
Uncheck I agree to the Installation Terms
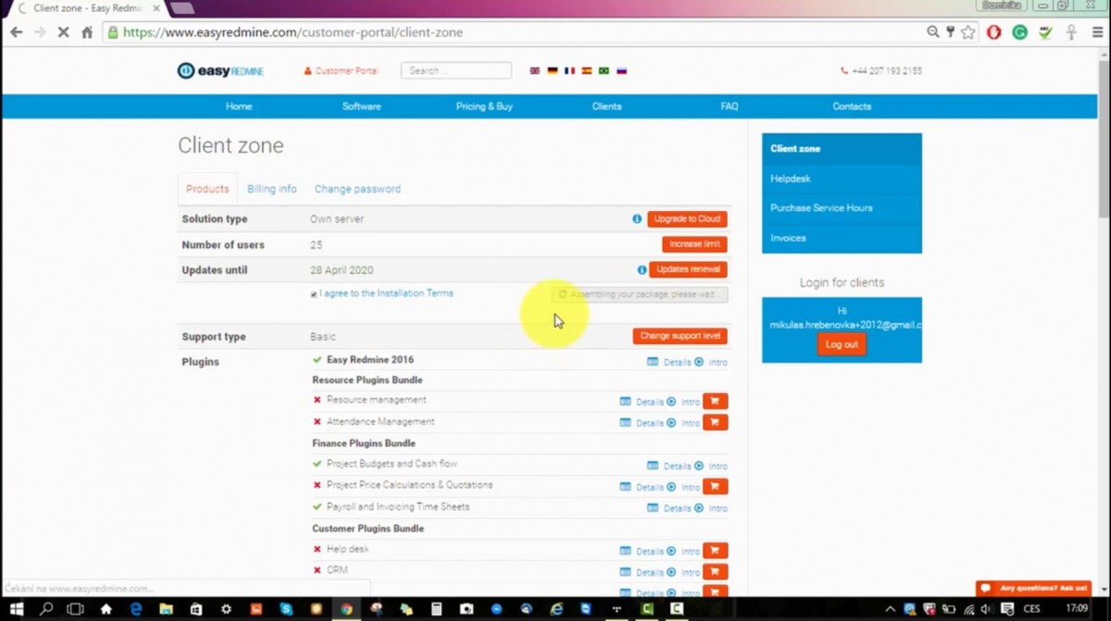pos(313,292)
